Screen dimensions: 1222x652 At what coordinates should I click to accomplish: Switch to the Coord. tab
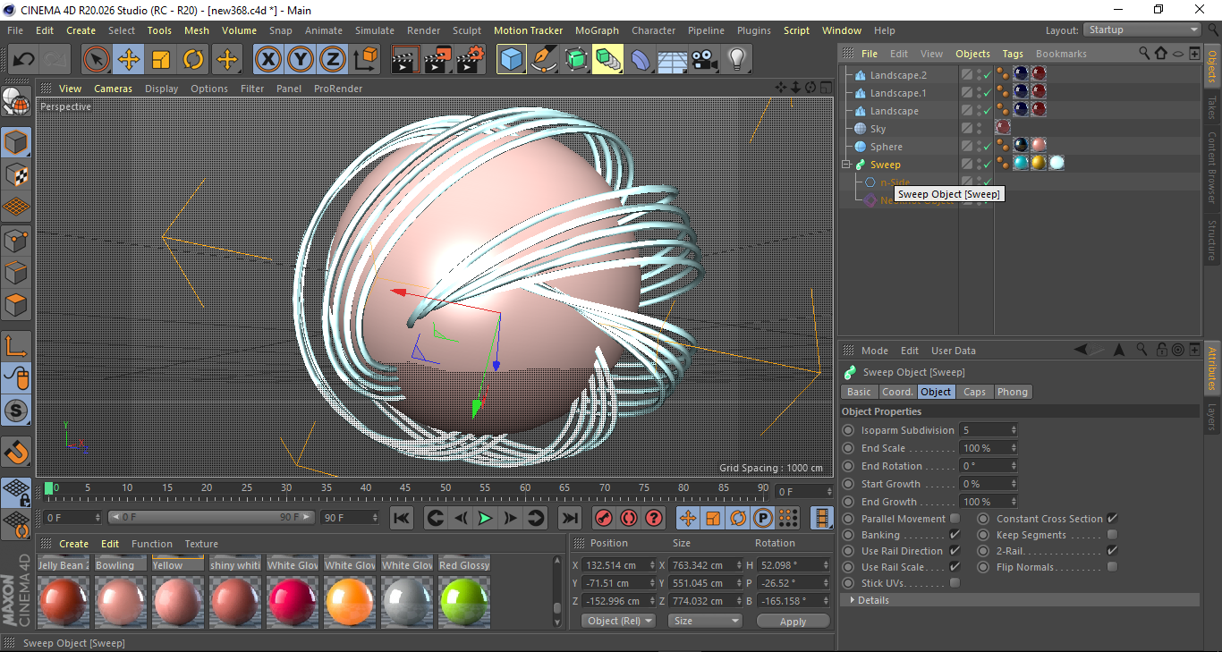897,392
